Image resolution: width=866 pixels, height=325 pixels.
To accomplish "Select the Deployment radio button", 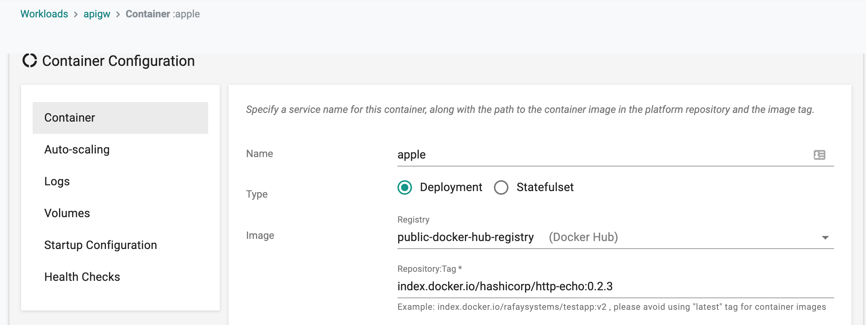I will point(405,187).
